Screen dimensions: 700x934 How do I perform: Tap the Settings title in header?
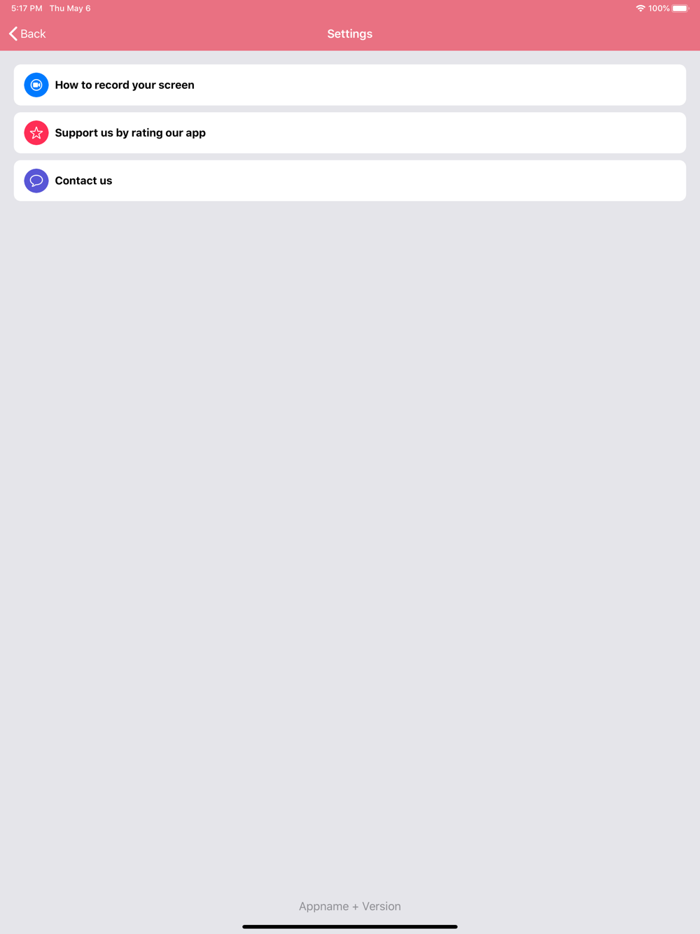(350, 34)
